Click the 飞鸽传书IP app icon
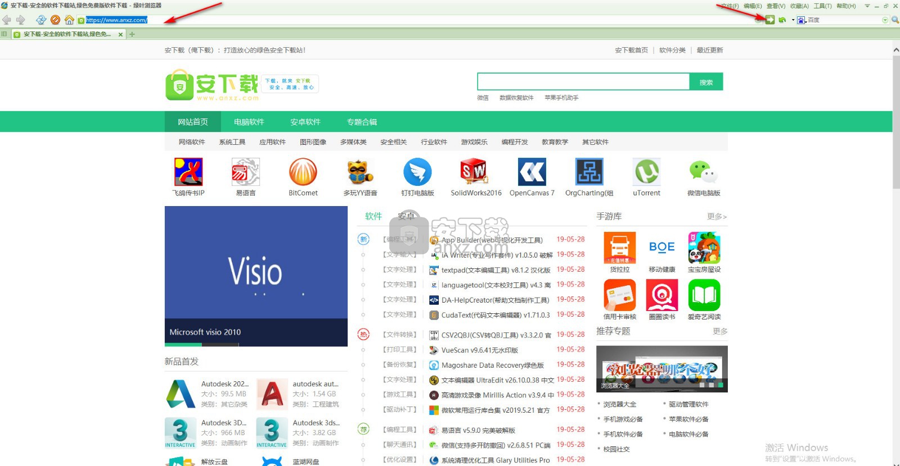 (x=188, y=172)
